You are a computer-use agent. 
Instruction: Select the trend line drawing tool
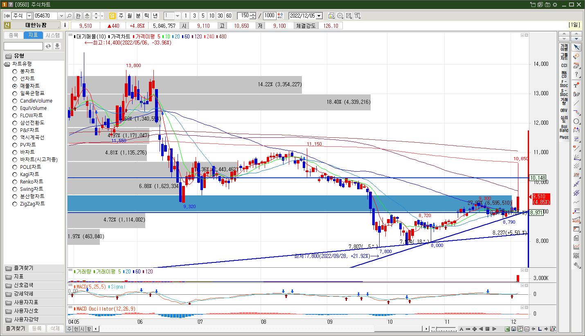(576, 103)
